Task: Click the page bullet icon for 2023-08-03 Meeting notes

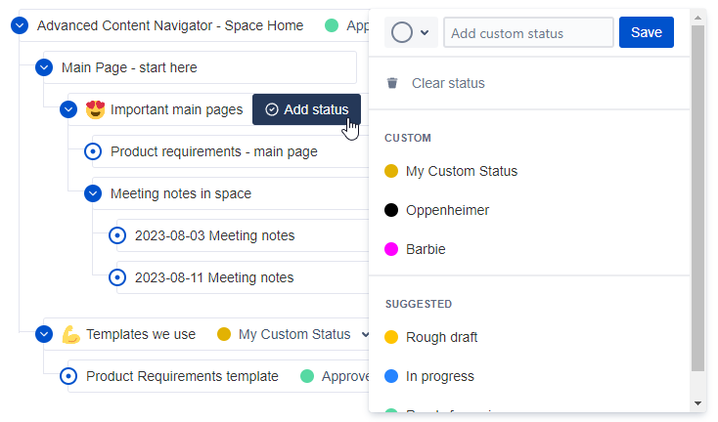Action: coord(117,235)
